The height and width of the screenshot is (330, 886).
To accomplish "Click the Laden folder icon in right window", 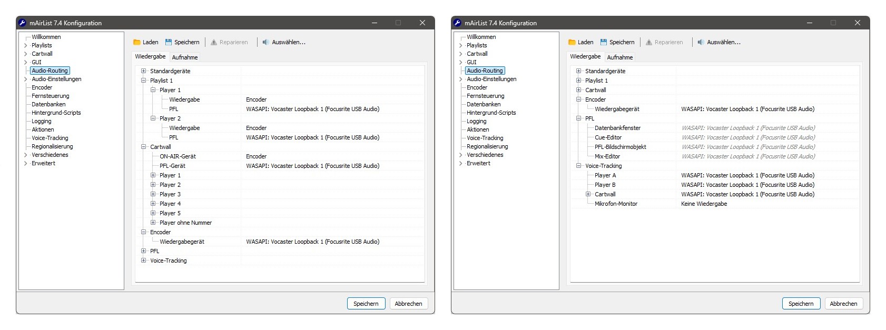I will 572,42.
